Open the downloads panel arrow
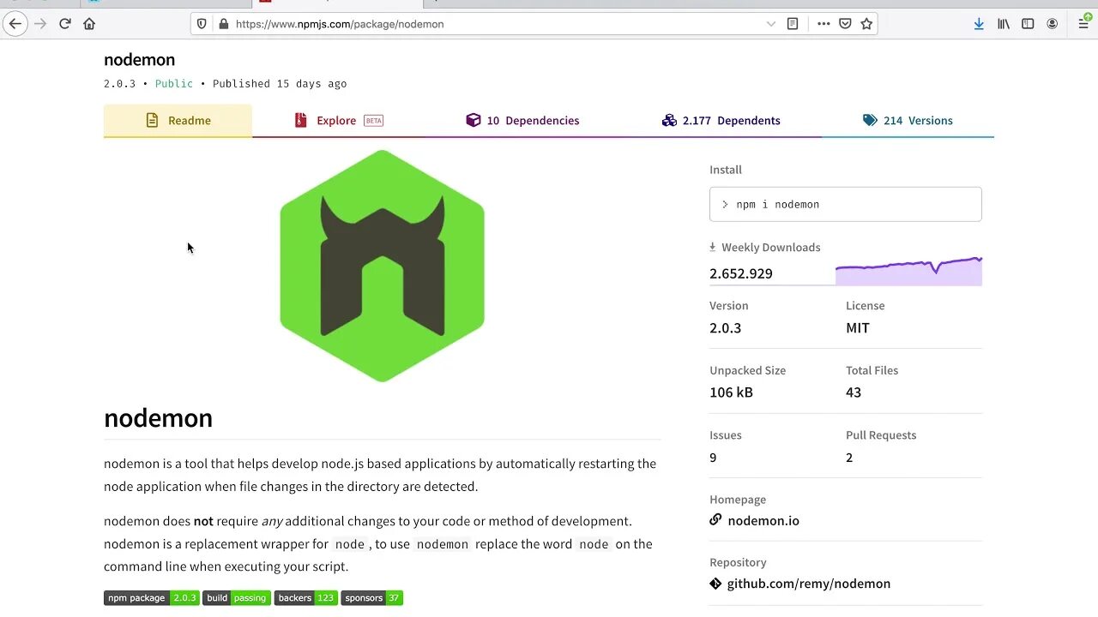The width and height of the screenshot is (1098, 617). pos(979,24)
